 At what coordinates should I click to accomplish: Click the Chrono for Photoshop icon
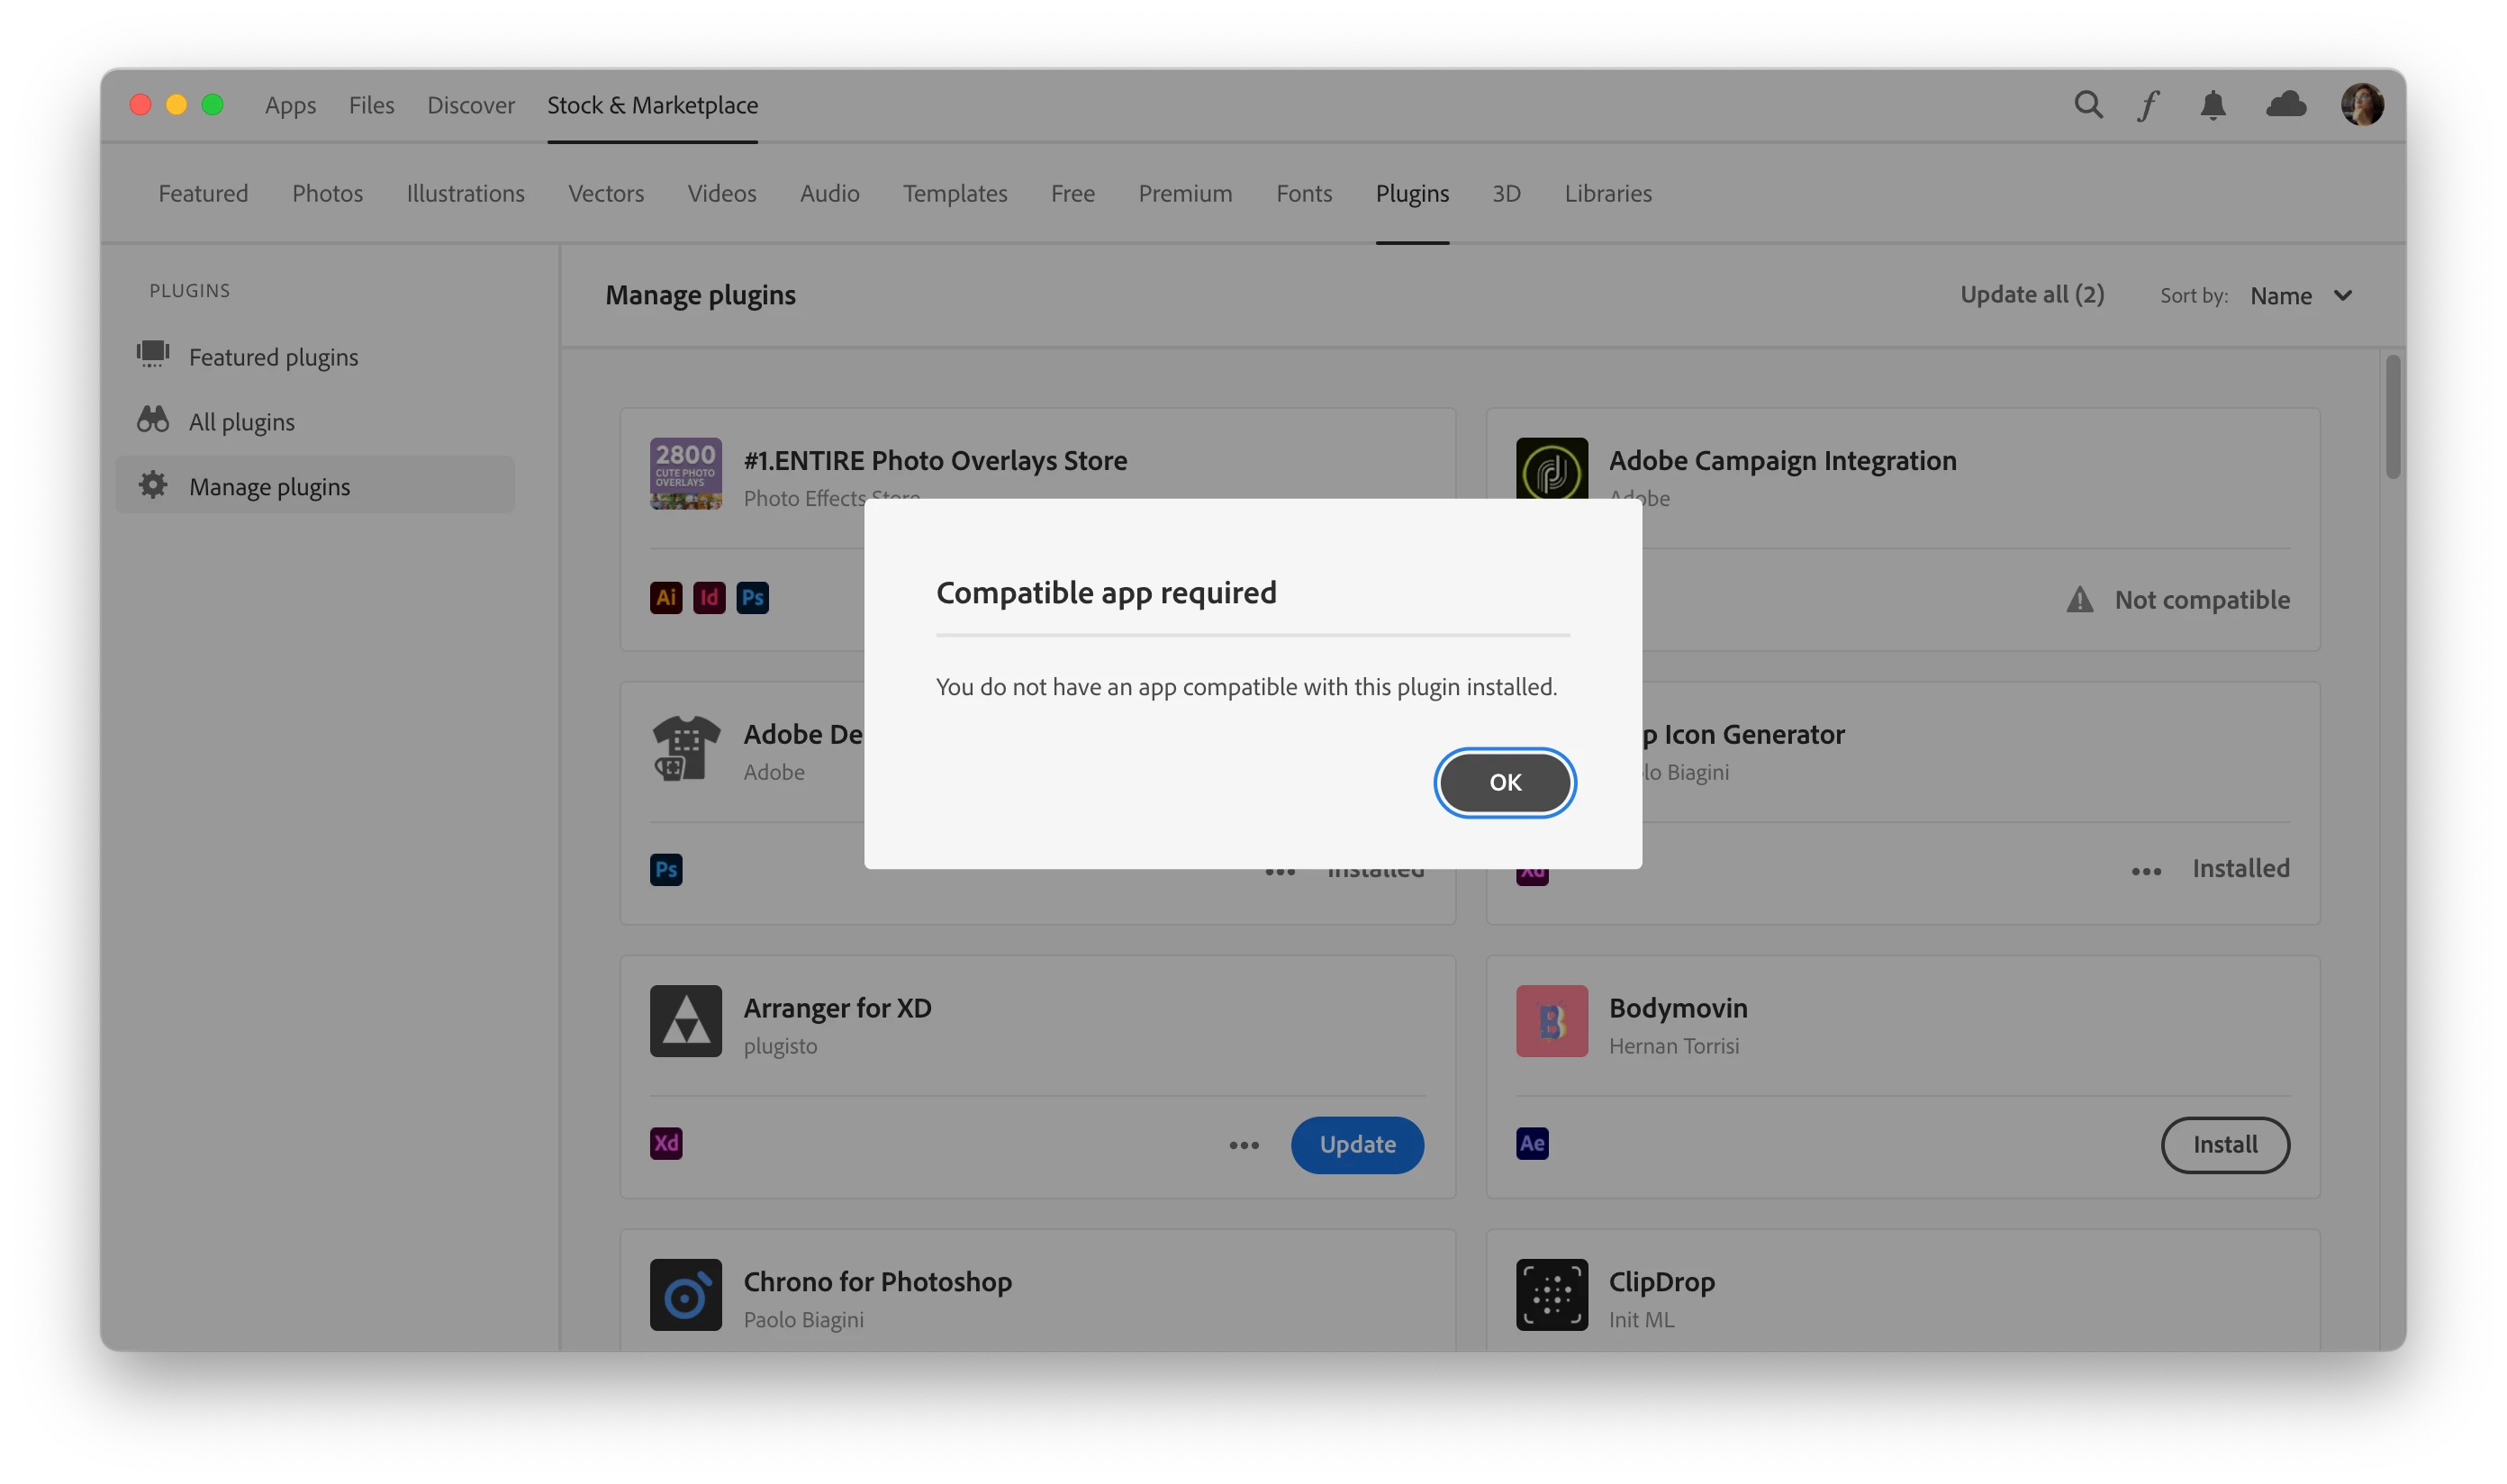coord(685,1294)
